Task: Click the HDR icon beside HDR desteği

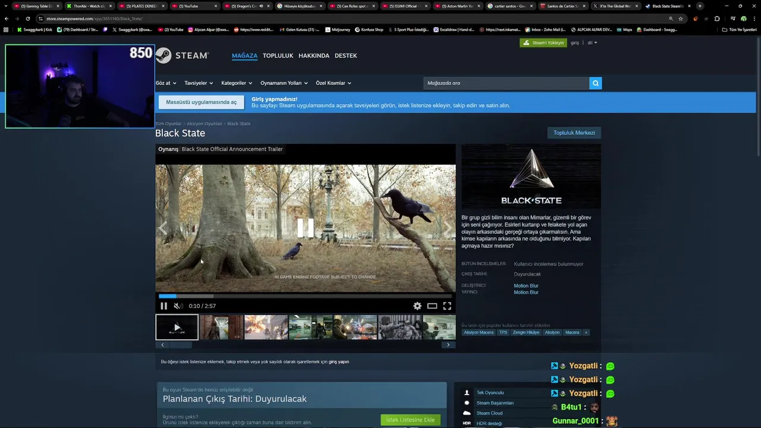Action: tap(467, 423)
